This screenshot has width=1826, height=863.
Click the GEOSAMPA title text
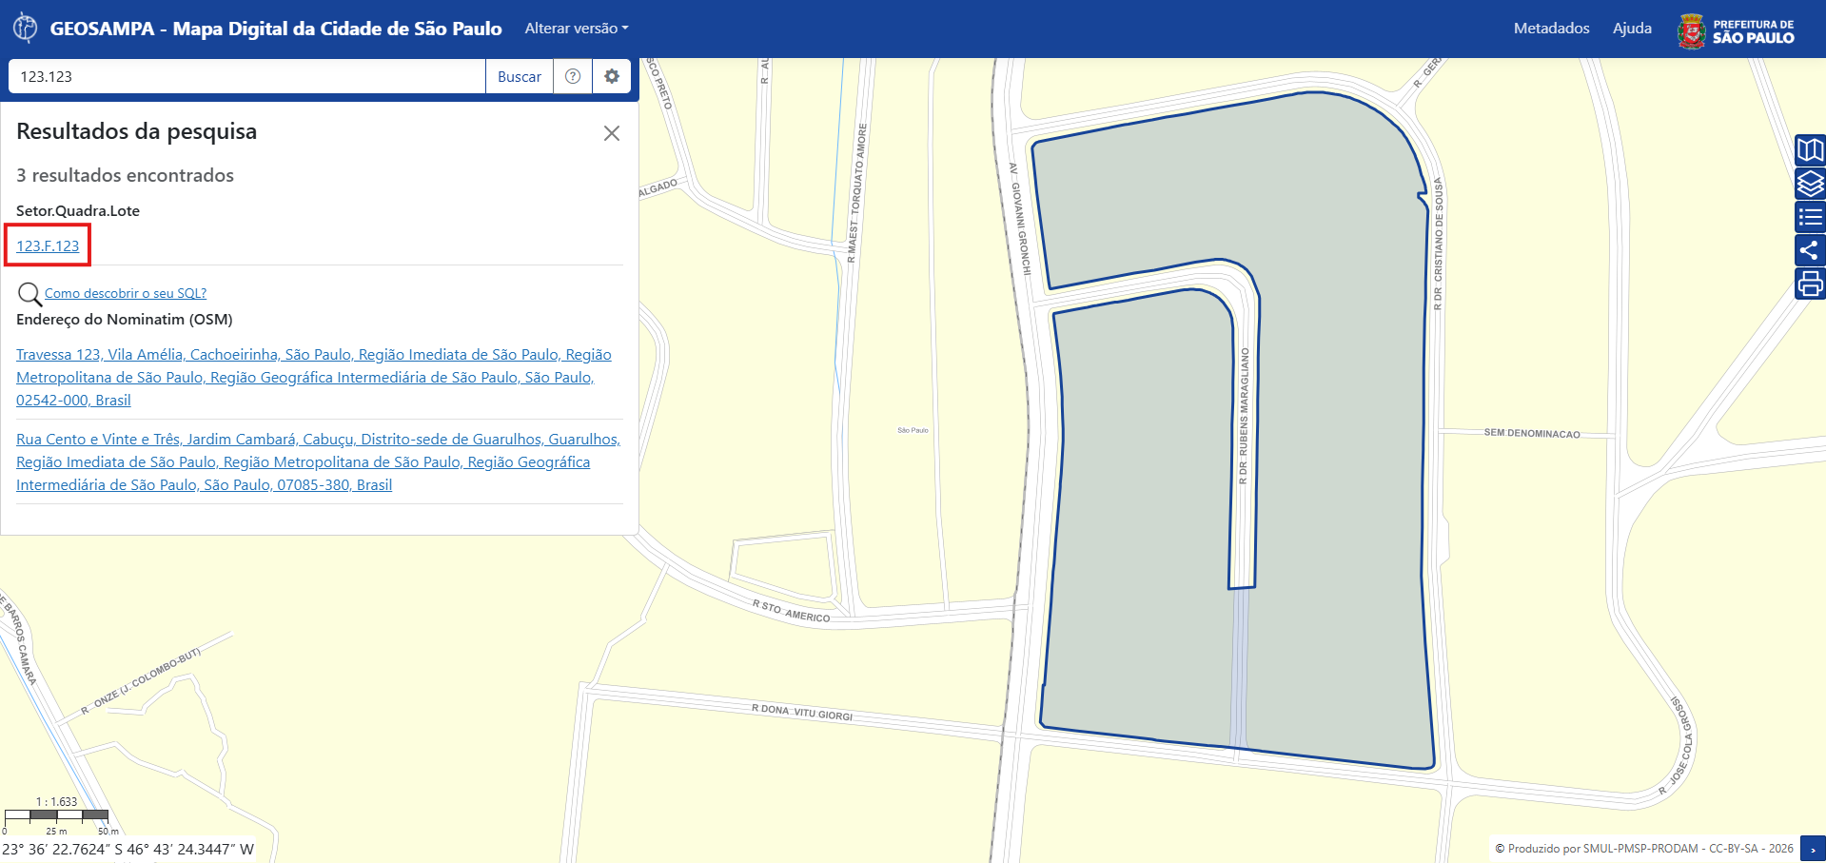pyautogui.click(x=276, y=29)
